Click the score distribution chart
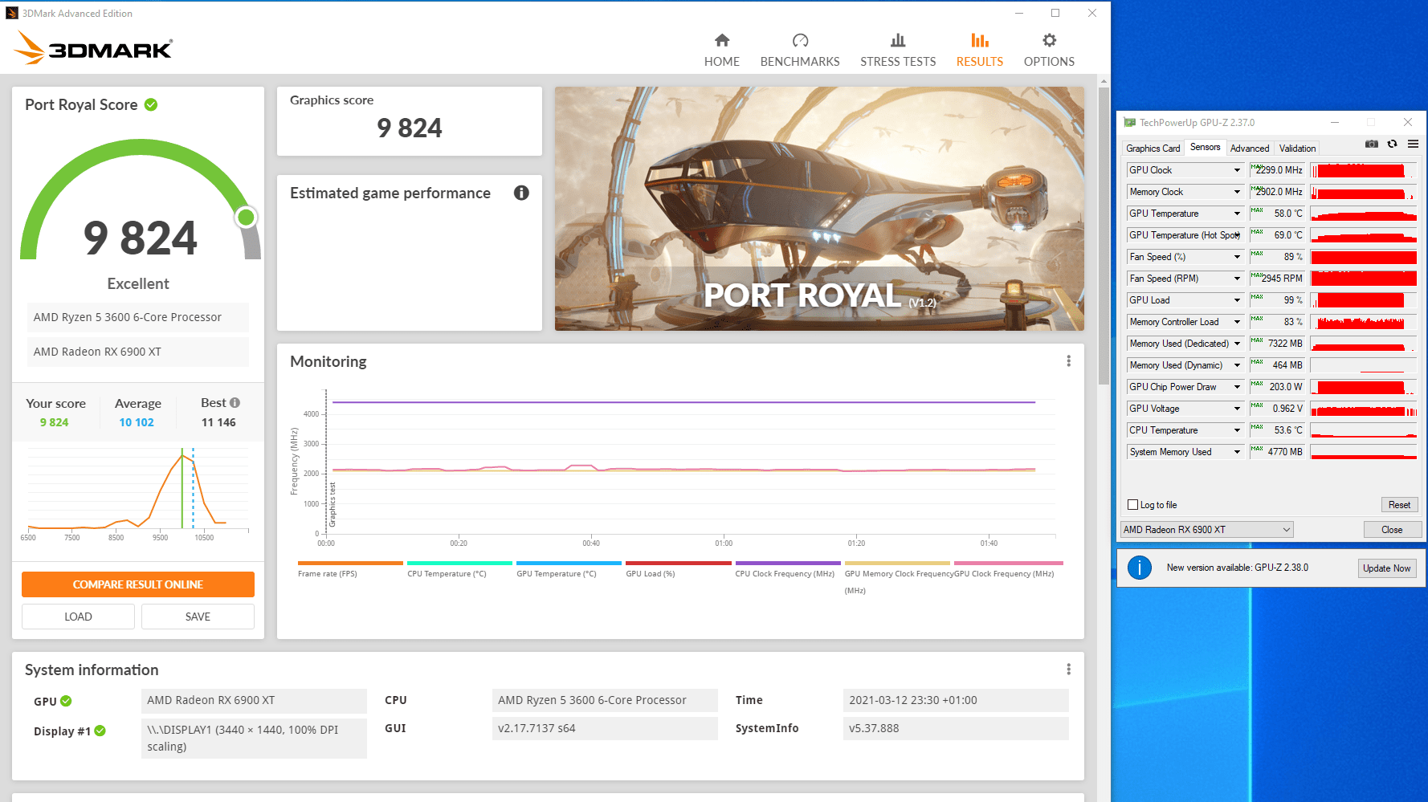This screenshot has width=1428, height=802. coord(138,494)
